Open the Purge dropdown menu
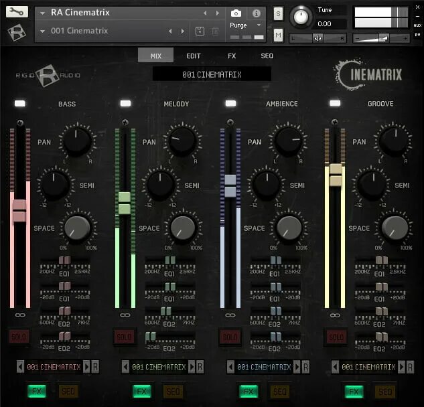This screenshot has height=407, width=424. coord(245,25)
